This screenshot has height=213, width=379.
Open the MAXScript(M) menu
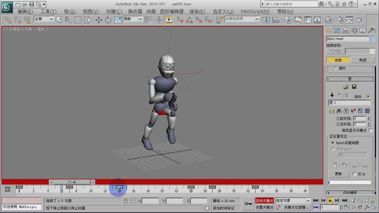tap(255, 11)
